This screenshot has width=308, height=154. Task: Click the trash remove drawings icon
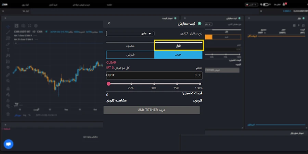[x=8, y=114]
